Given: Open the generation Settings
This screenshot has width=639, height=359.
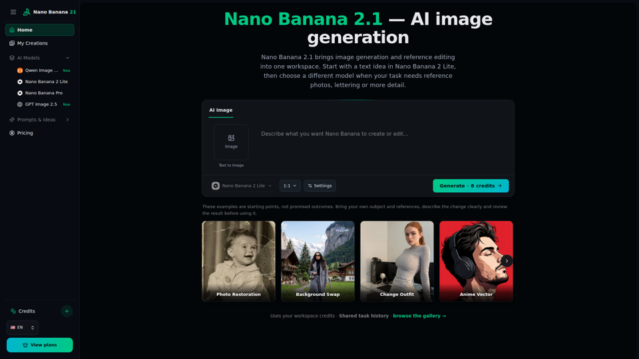Looking at the screenshot, I should click(320, 185).
